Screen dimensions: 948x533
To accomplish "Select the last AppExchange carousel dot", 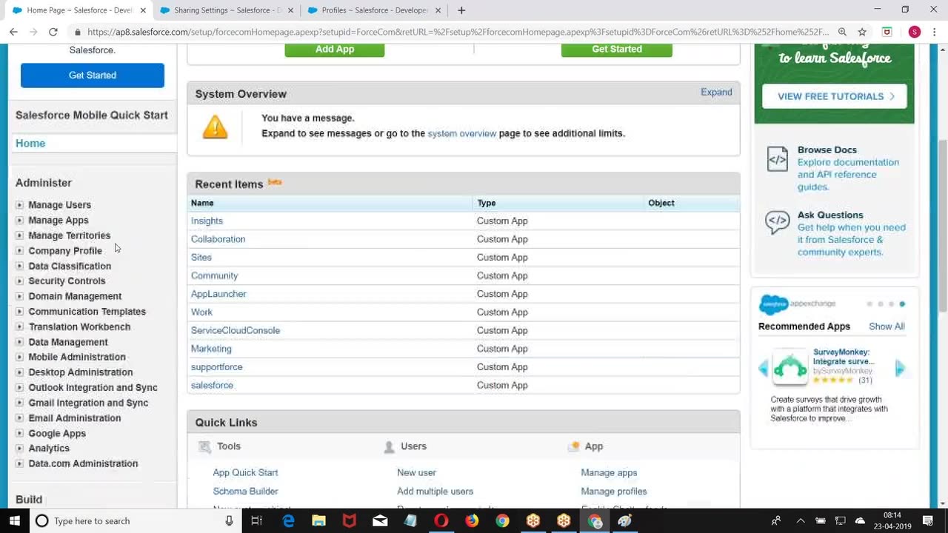I will [902, 304].
